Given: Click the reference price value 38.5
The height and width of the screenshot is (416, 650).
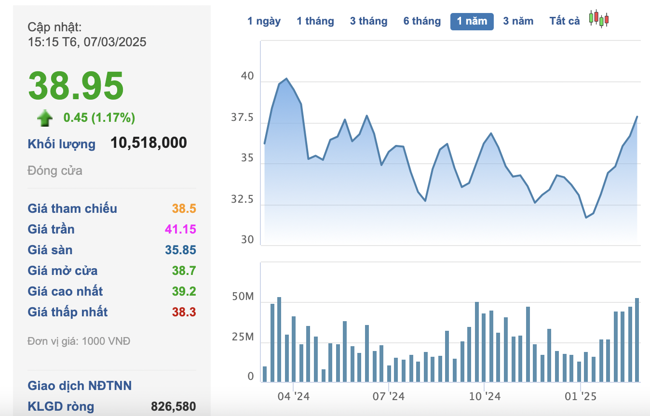Looking at the screenshot, I should [x=184, y=208].
